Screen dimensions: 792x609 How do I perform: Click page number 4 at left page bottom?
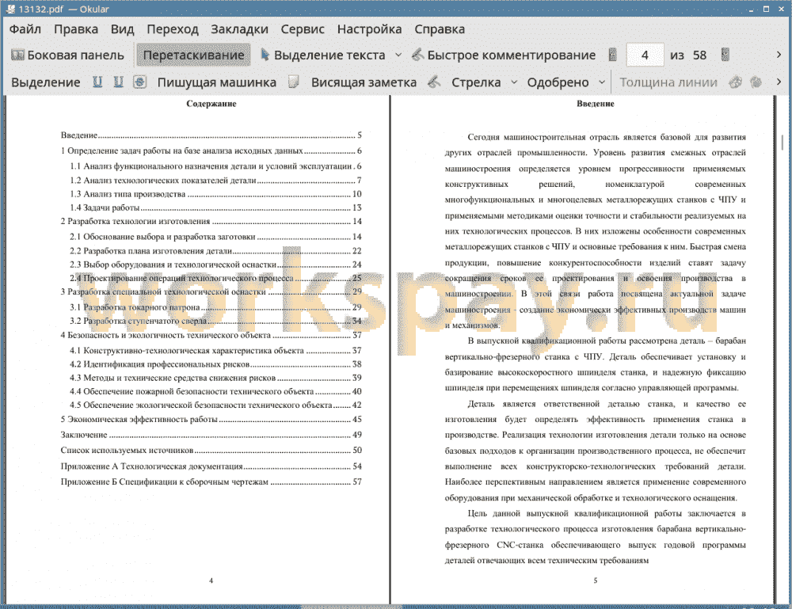coord(211,580)
